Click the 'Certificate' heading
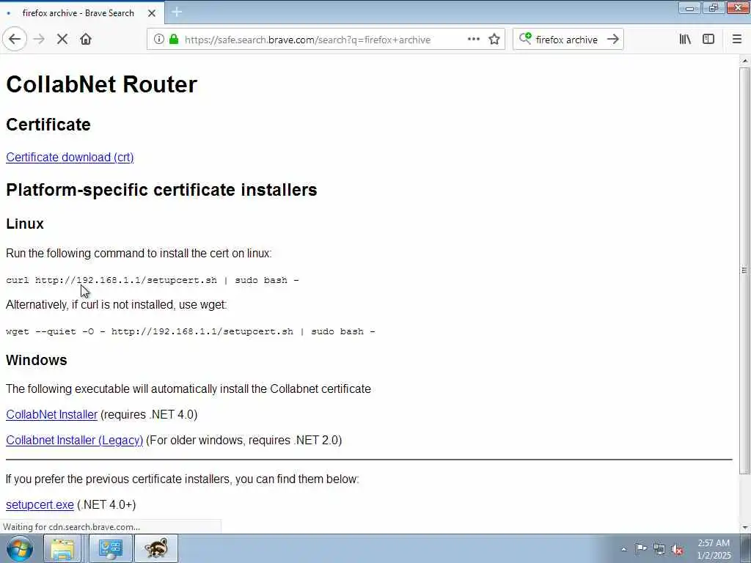Viewport: 751px width, 563px height. tap(48, 125)
